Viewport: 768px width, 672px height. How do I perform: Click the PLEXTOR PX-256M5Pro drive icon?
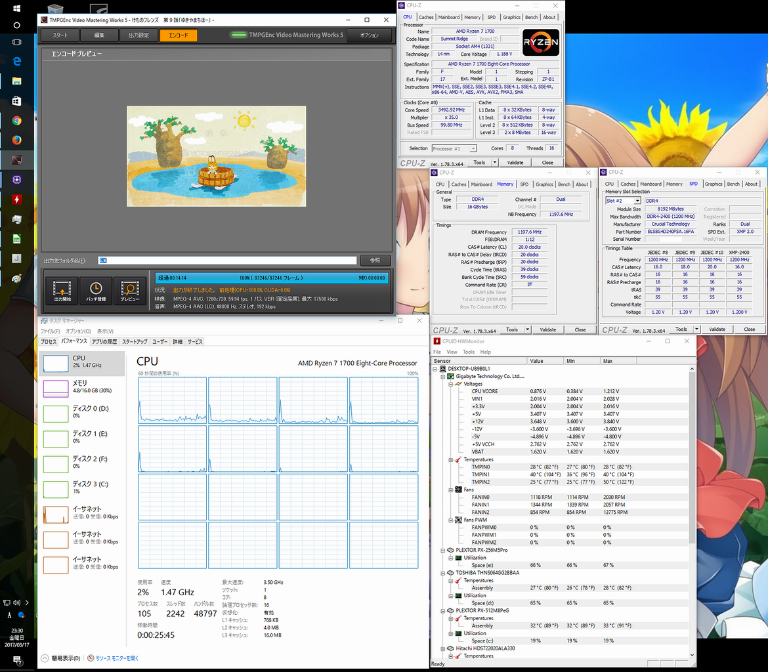point(450,550)
